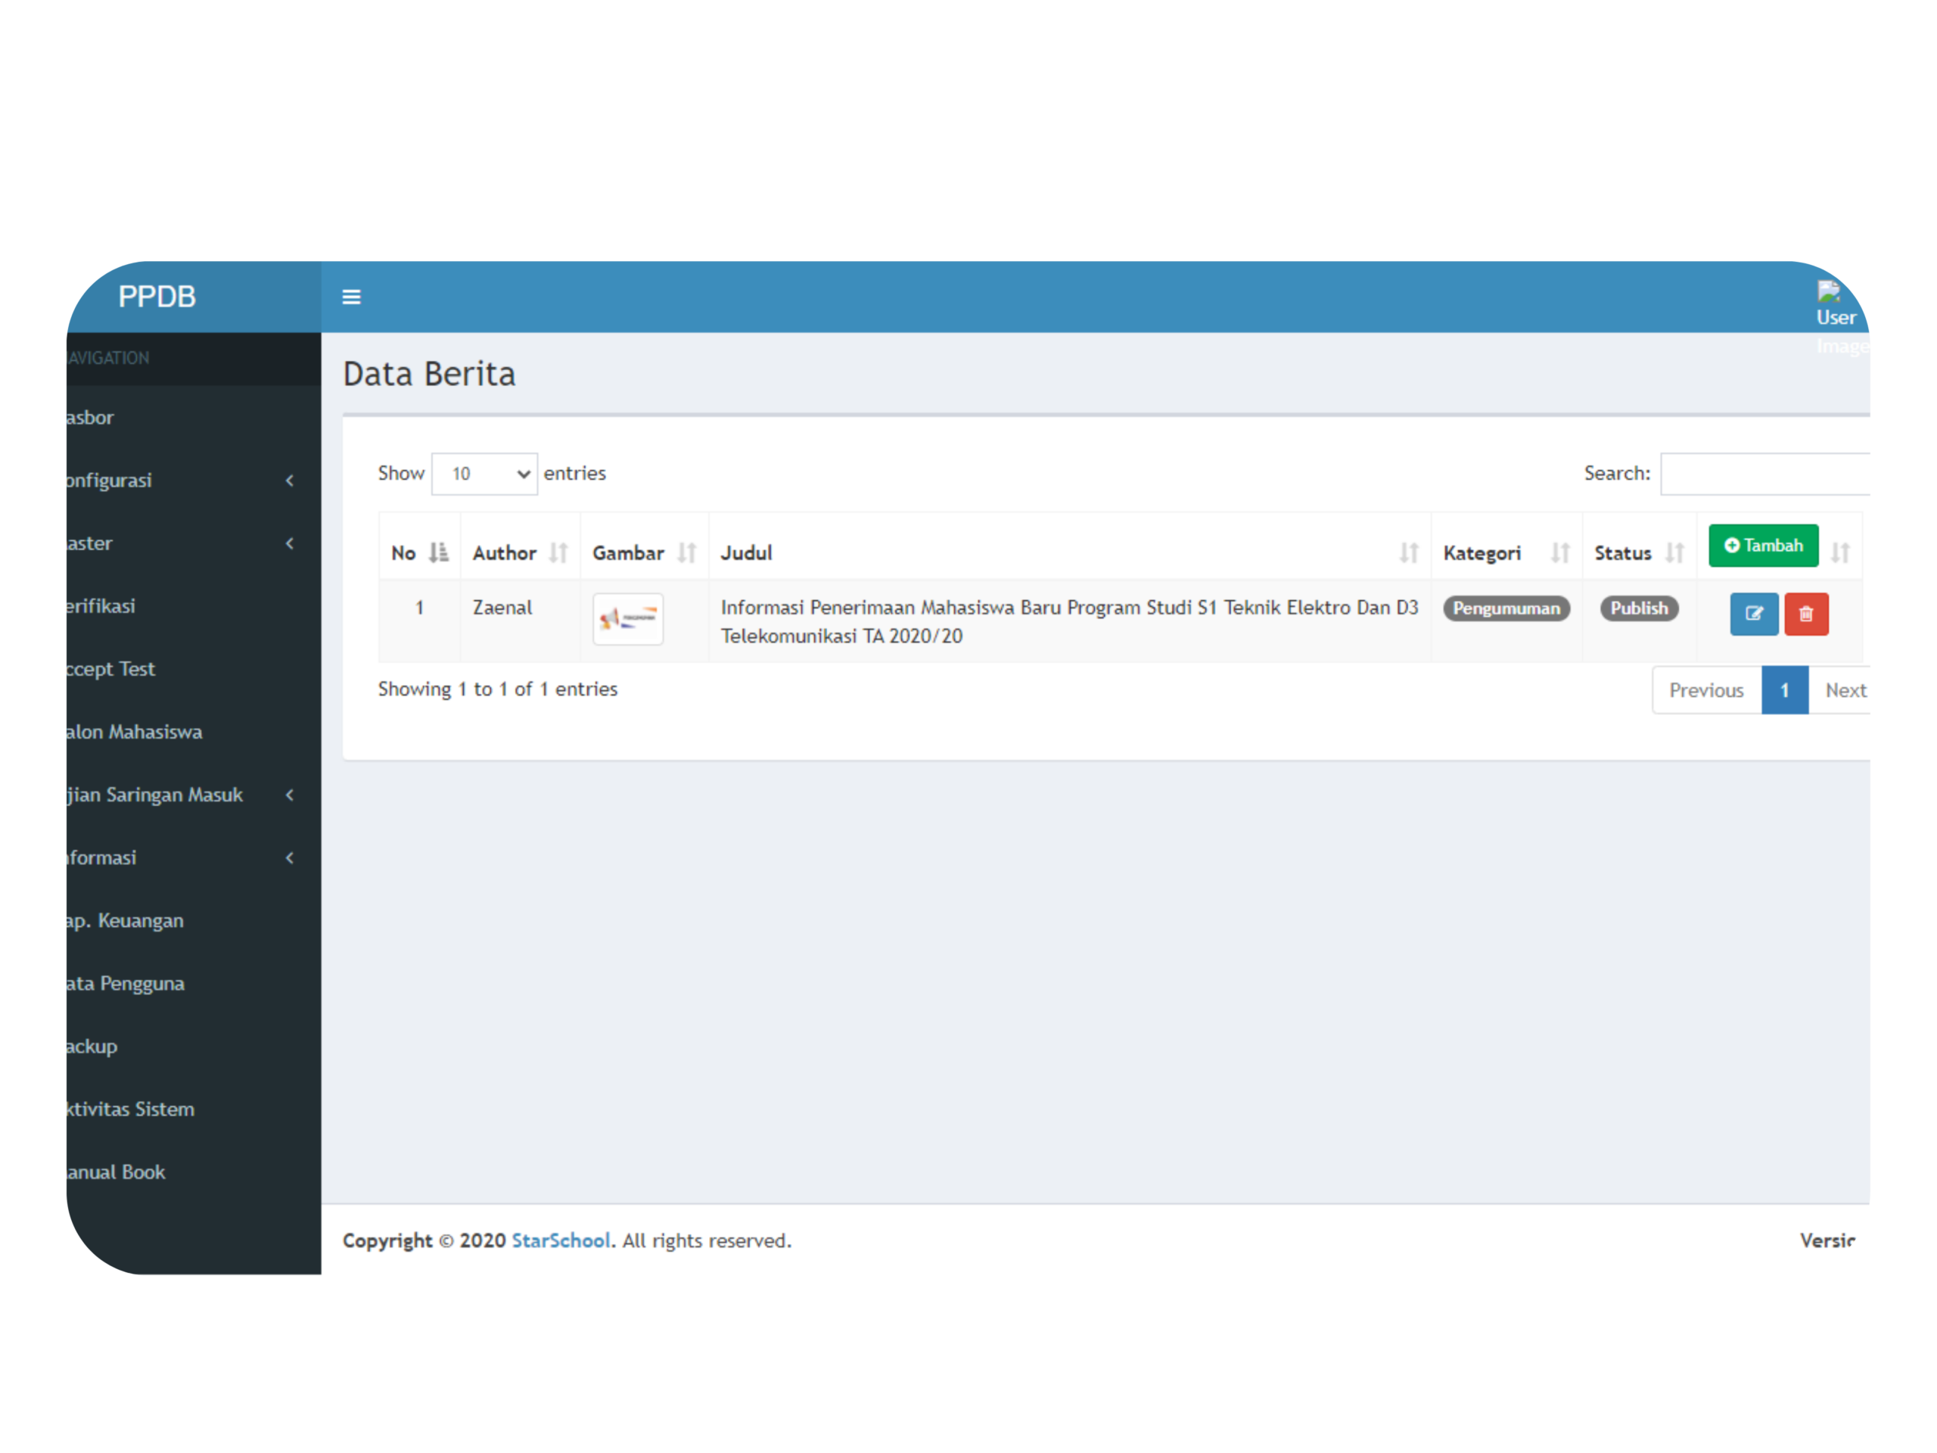
Task: Sort by Status column arrows
Action: [1674, 552]
